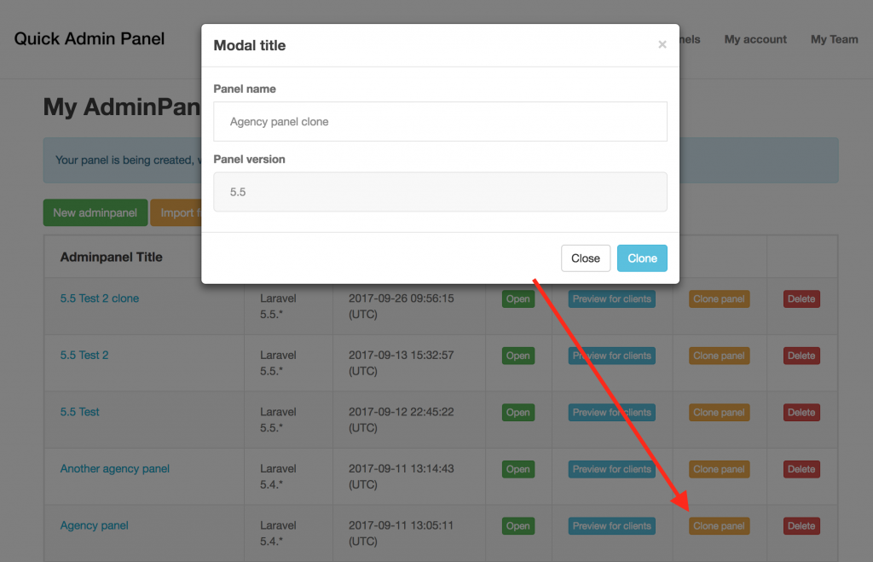Click Open button for 5.5 Test 2
The image size is (873, 562).
517,356
